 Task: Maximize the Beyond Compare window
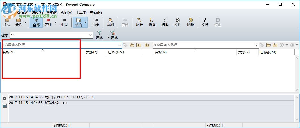(280, 5)
